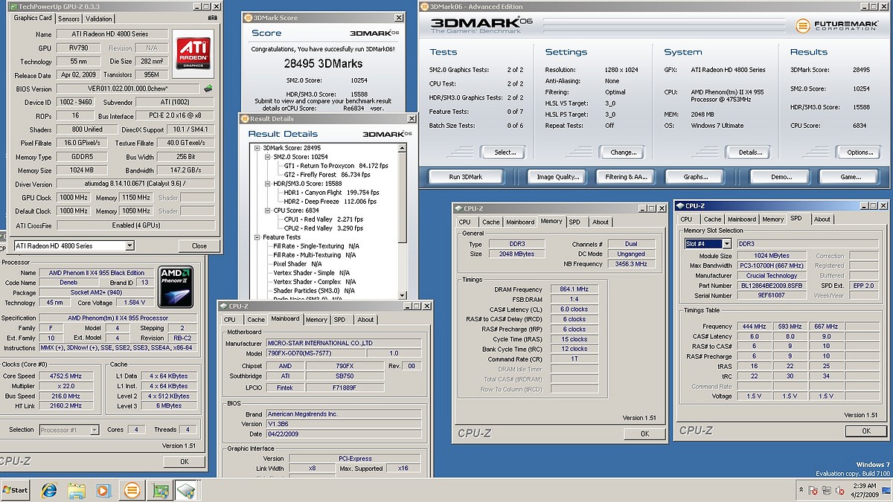
Task: Switch to CPU-Z via its taskbar icon
Action: [x=186, y=490]
